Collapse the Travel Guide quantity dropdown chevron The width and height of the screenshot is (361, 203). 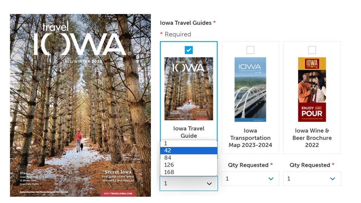pyautogui.click(x=209, y=183)
